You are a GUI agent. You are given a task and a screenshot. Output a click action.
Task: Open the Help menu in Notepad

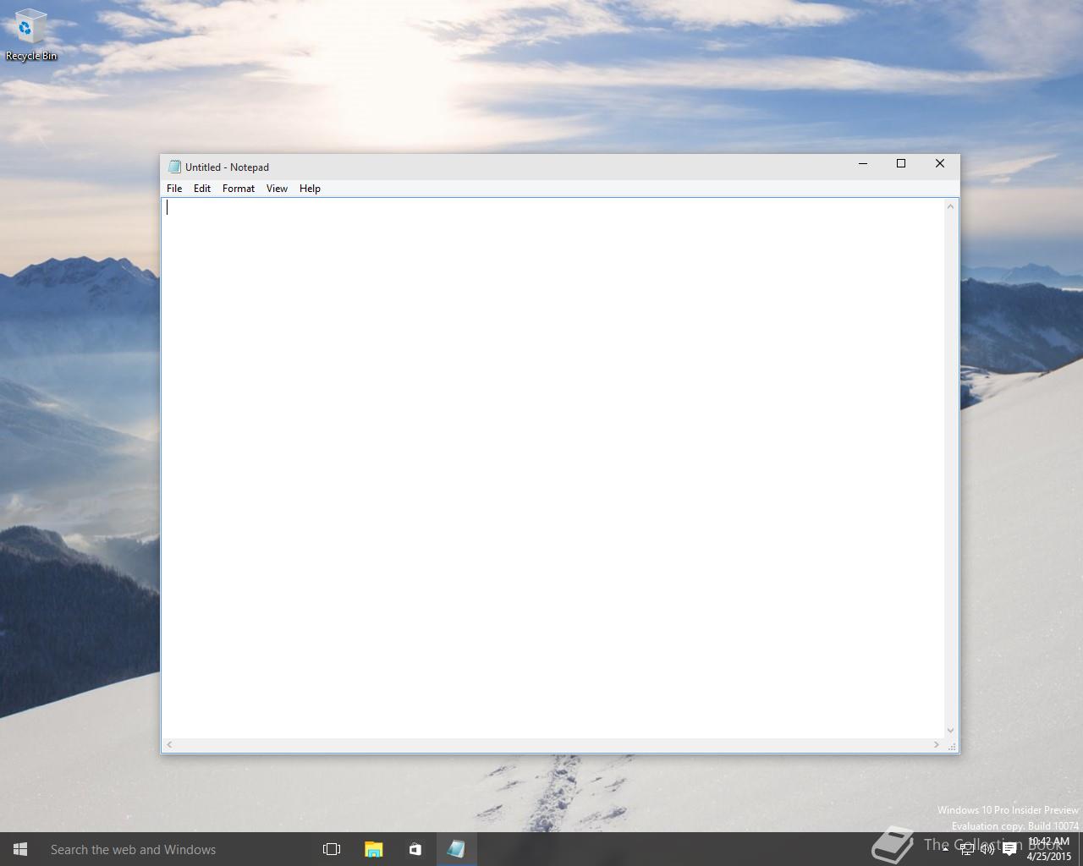tap(310, 189)
